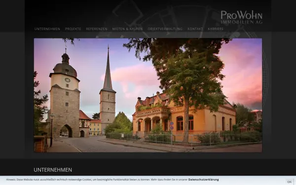Open the Datenschutzerklärung link
The height and width of the screenshot is (185, 296).
click(x=203, y=180)
